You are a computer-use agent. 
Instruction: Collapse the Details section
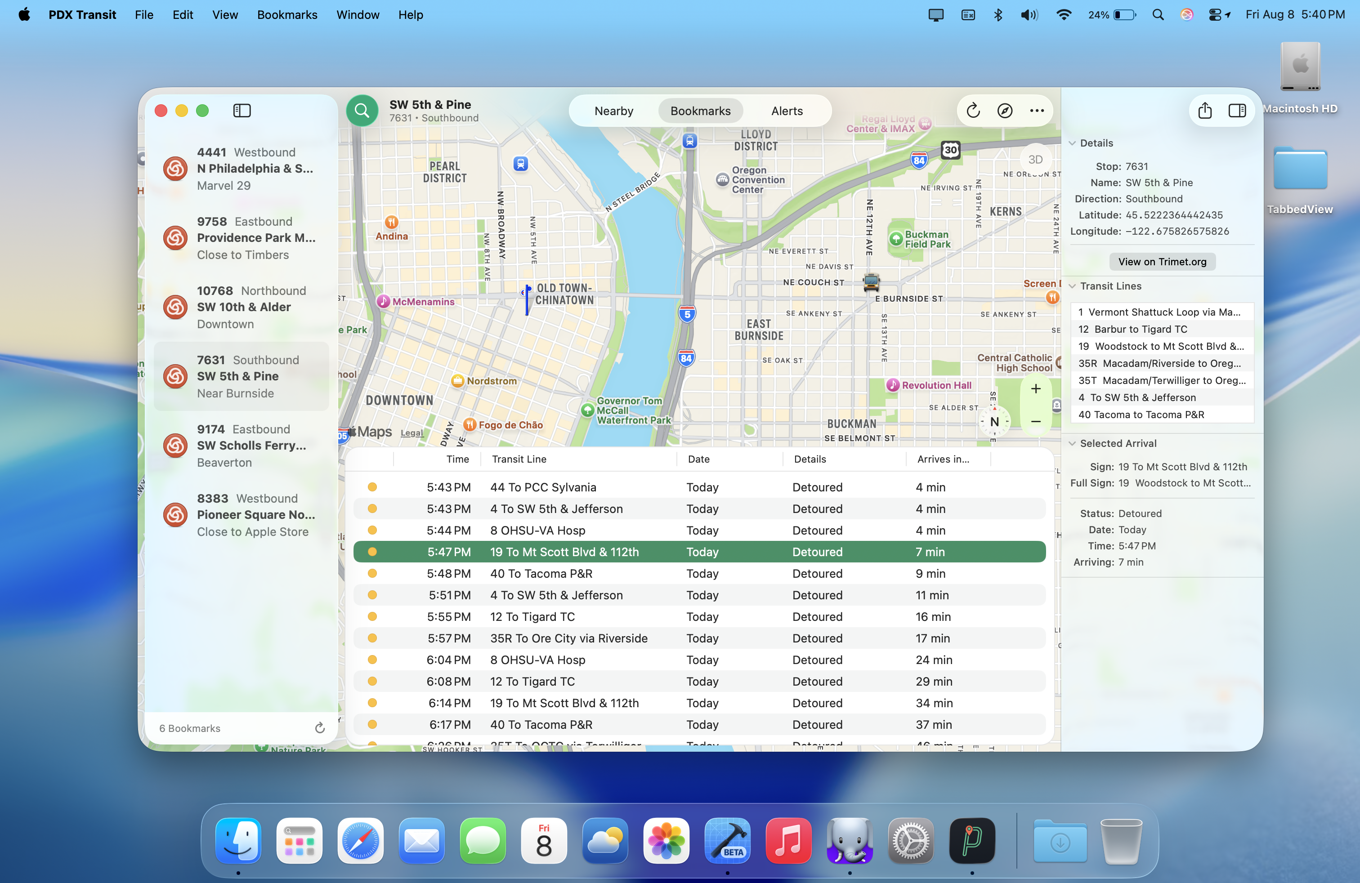(1072, 143)
